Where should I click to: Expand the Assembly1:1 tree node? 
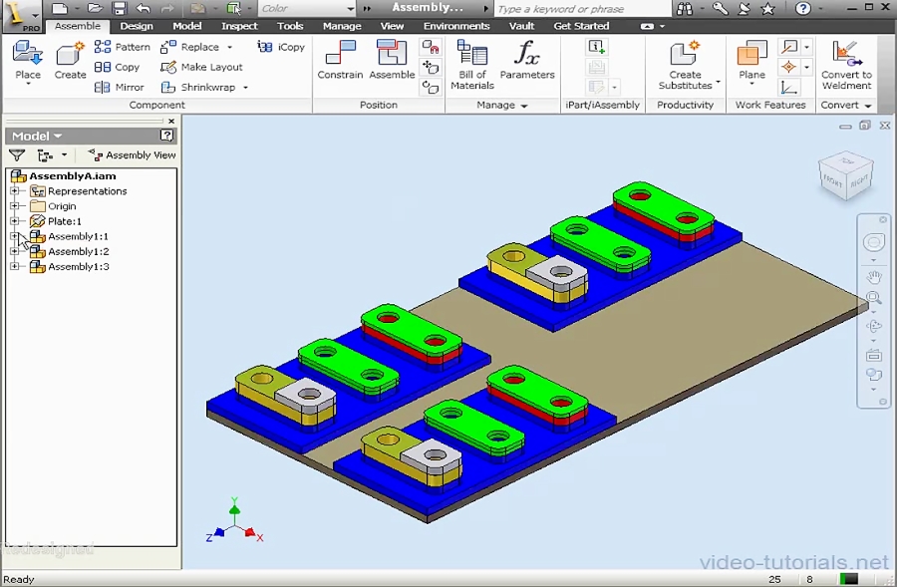(14, 236)
